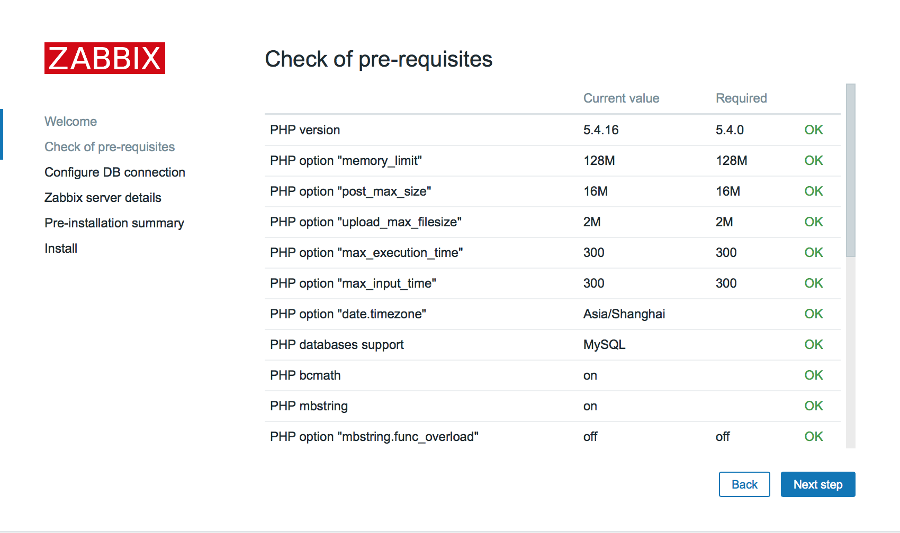Go to the Next step button

pos(818,484)
